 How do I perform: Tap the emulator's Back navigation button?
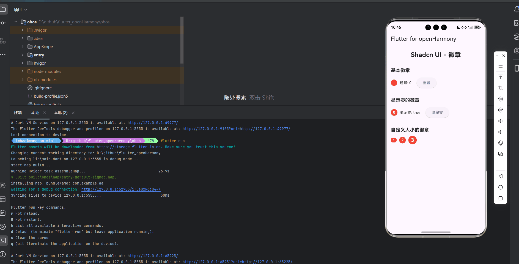[501, 176]
